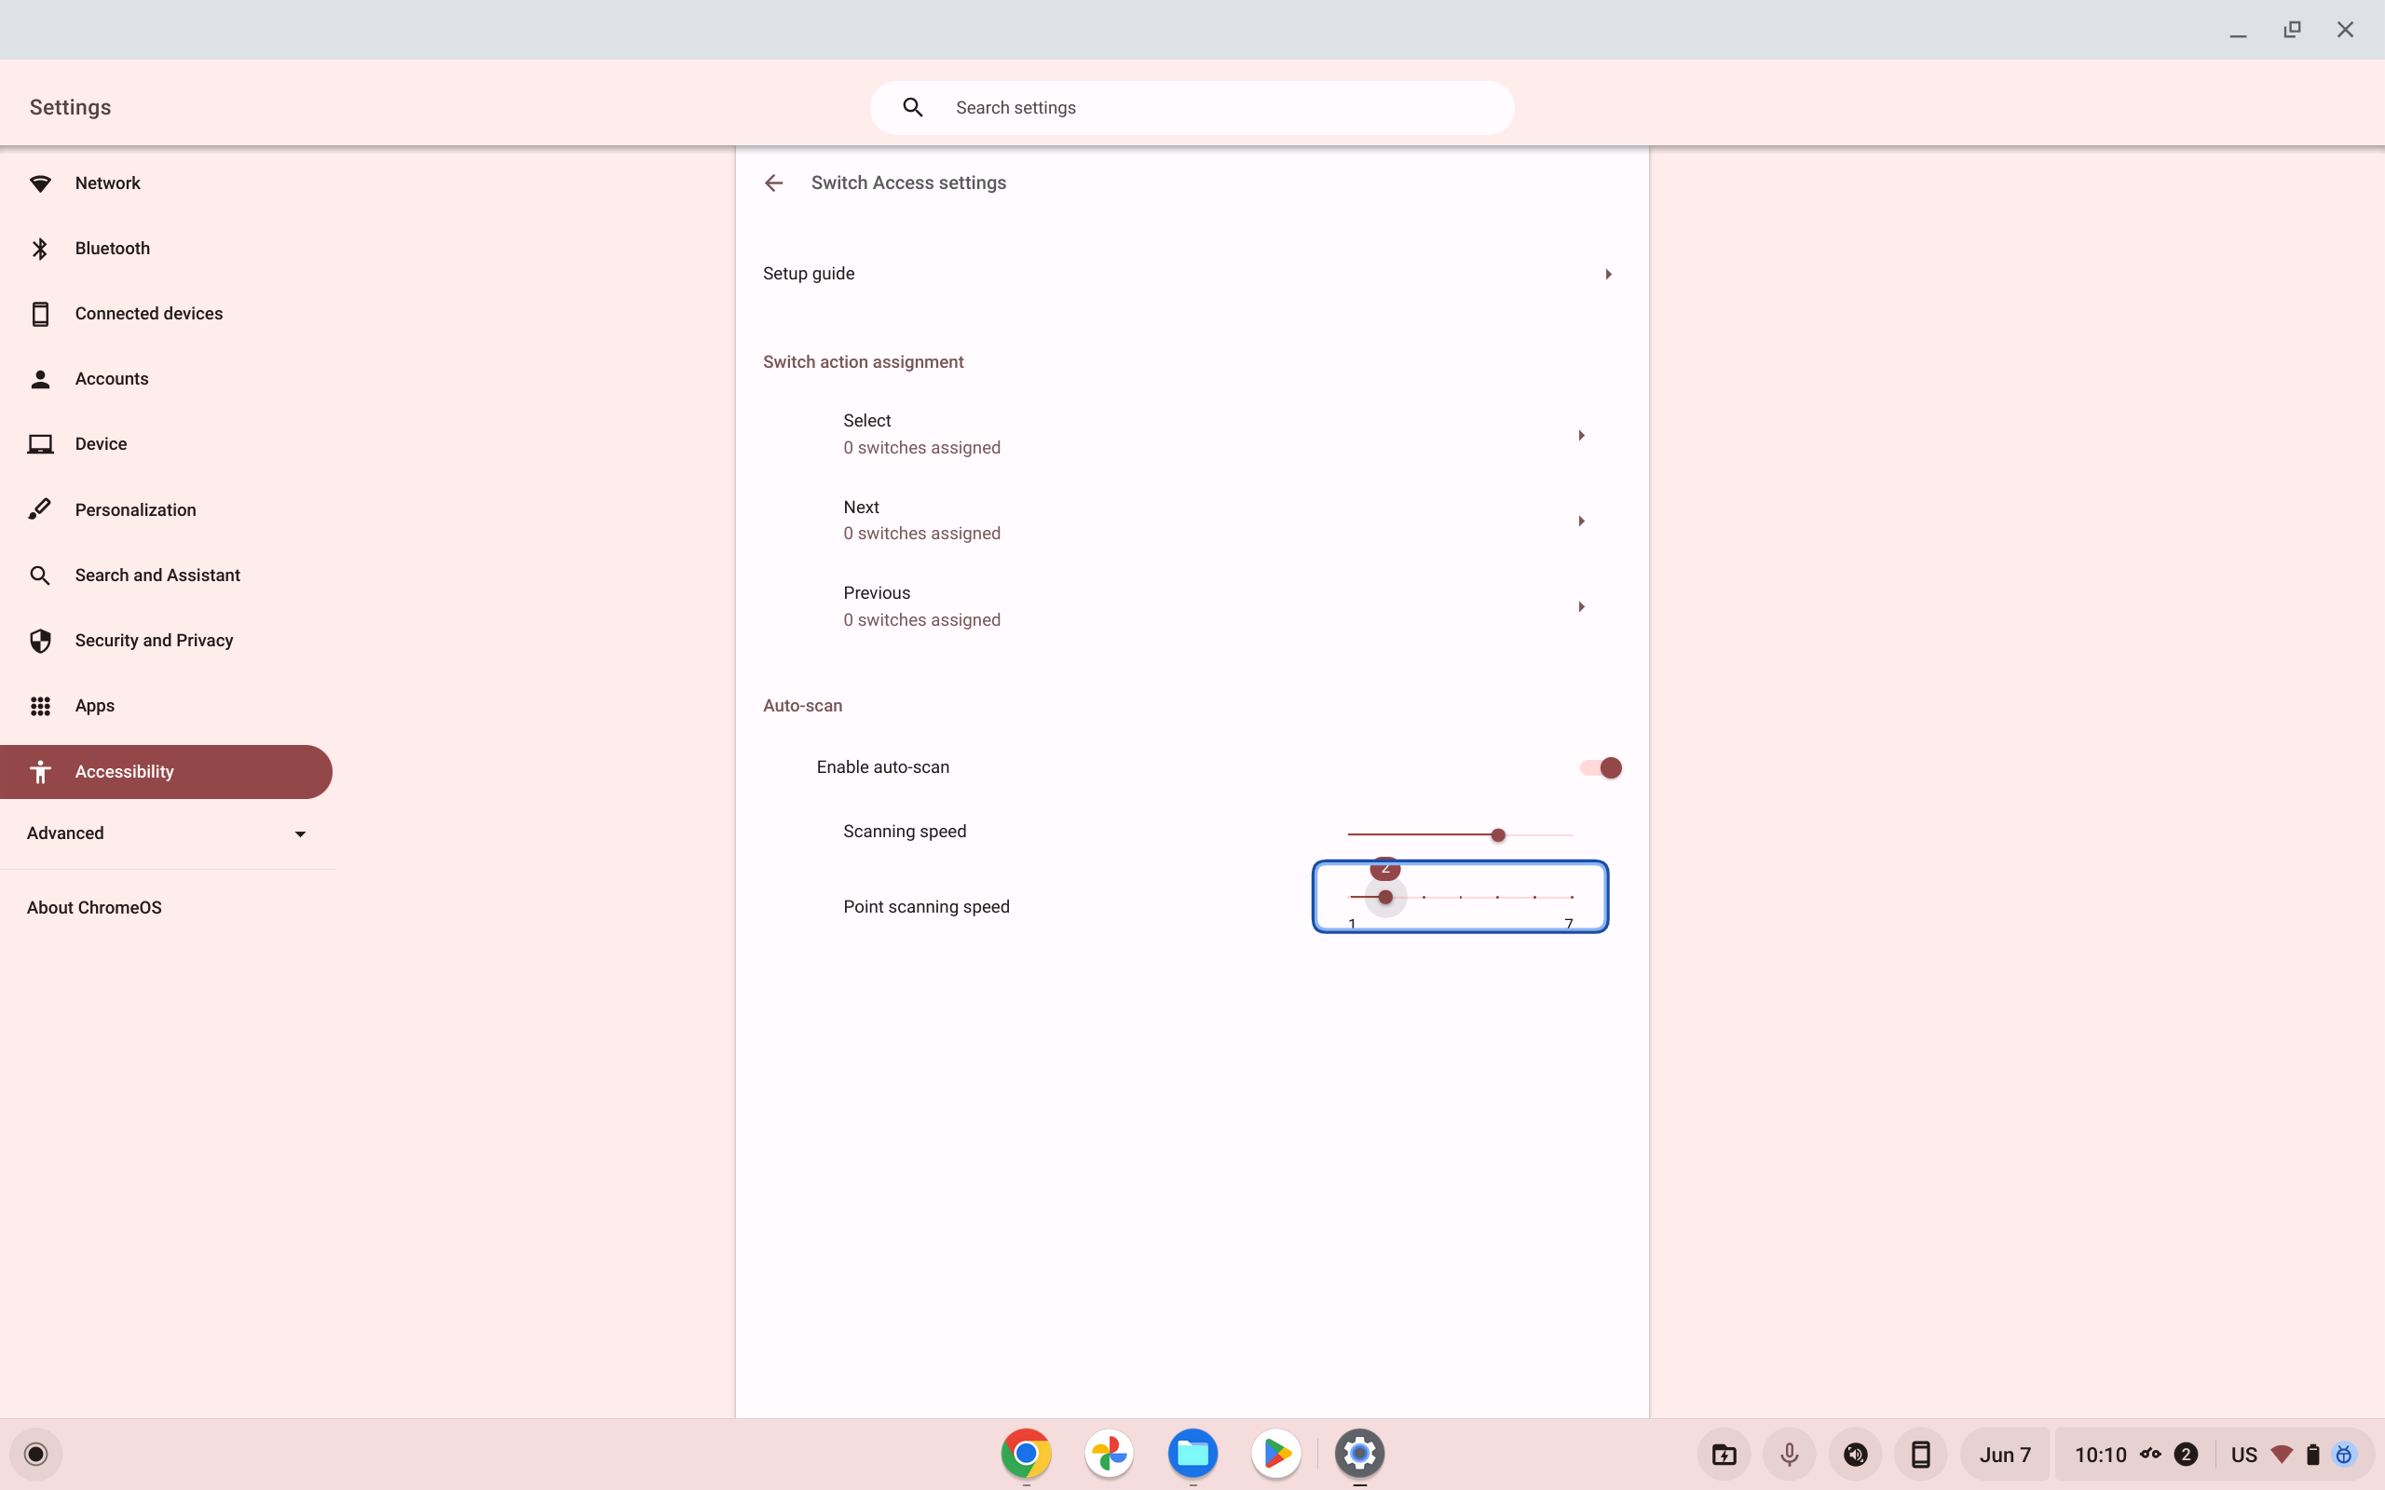
Task: Launch Google Photos from the shelf
Action: (x=1109, y=1454)
